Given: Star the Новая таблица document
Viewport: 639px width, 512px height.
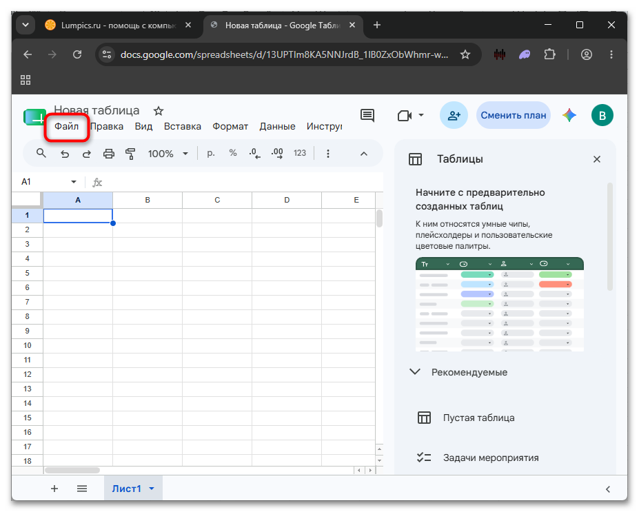Looking at the screenshot, I should click(x=159, y=111).
